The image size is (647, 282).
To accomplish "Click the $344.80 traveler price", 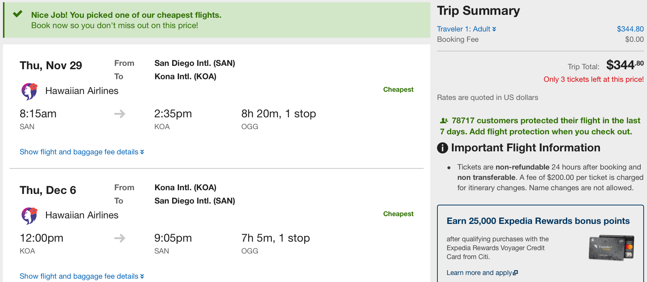I will pyautogui.click(x=630, y=29).
